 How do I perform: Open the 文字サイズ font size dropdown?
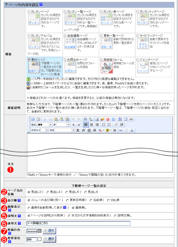point(47,130)
